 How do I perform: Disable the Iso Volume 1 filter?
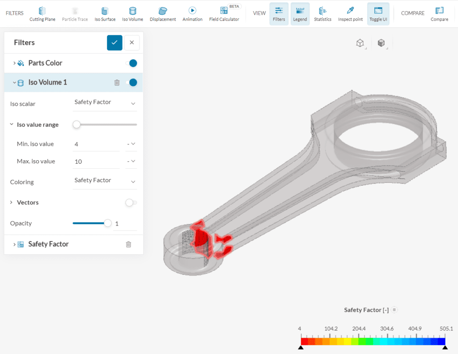[x=133, y=82]
